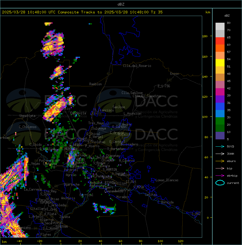The height and width of the screenshot is (245, 242).
Task: Select the L_Asuncion place label
Action: 132,113
